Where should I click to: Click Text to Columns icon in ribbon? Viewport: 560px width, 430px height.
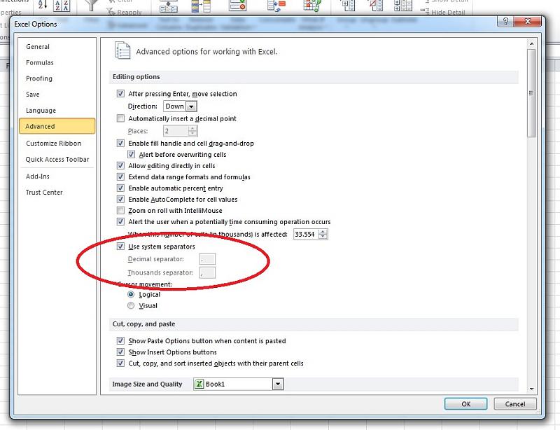[169, 6]
